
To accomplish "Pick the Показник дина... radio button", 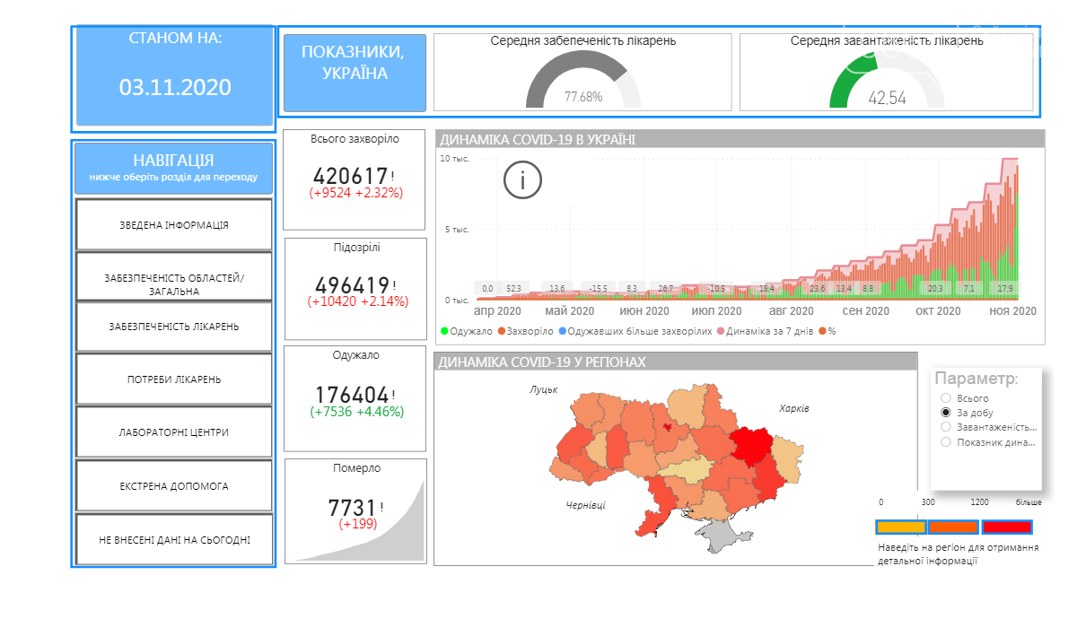I will pos(945,441).
